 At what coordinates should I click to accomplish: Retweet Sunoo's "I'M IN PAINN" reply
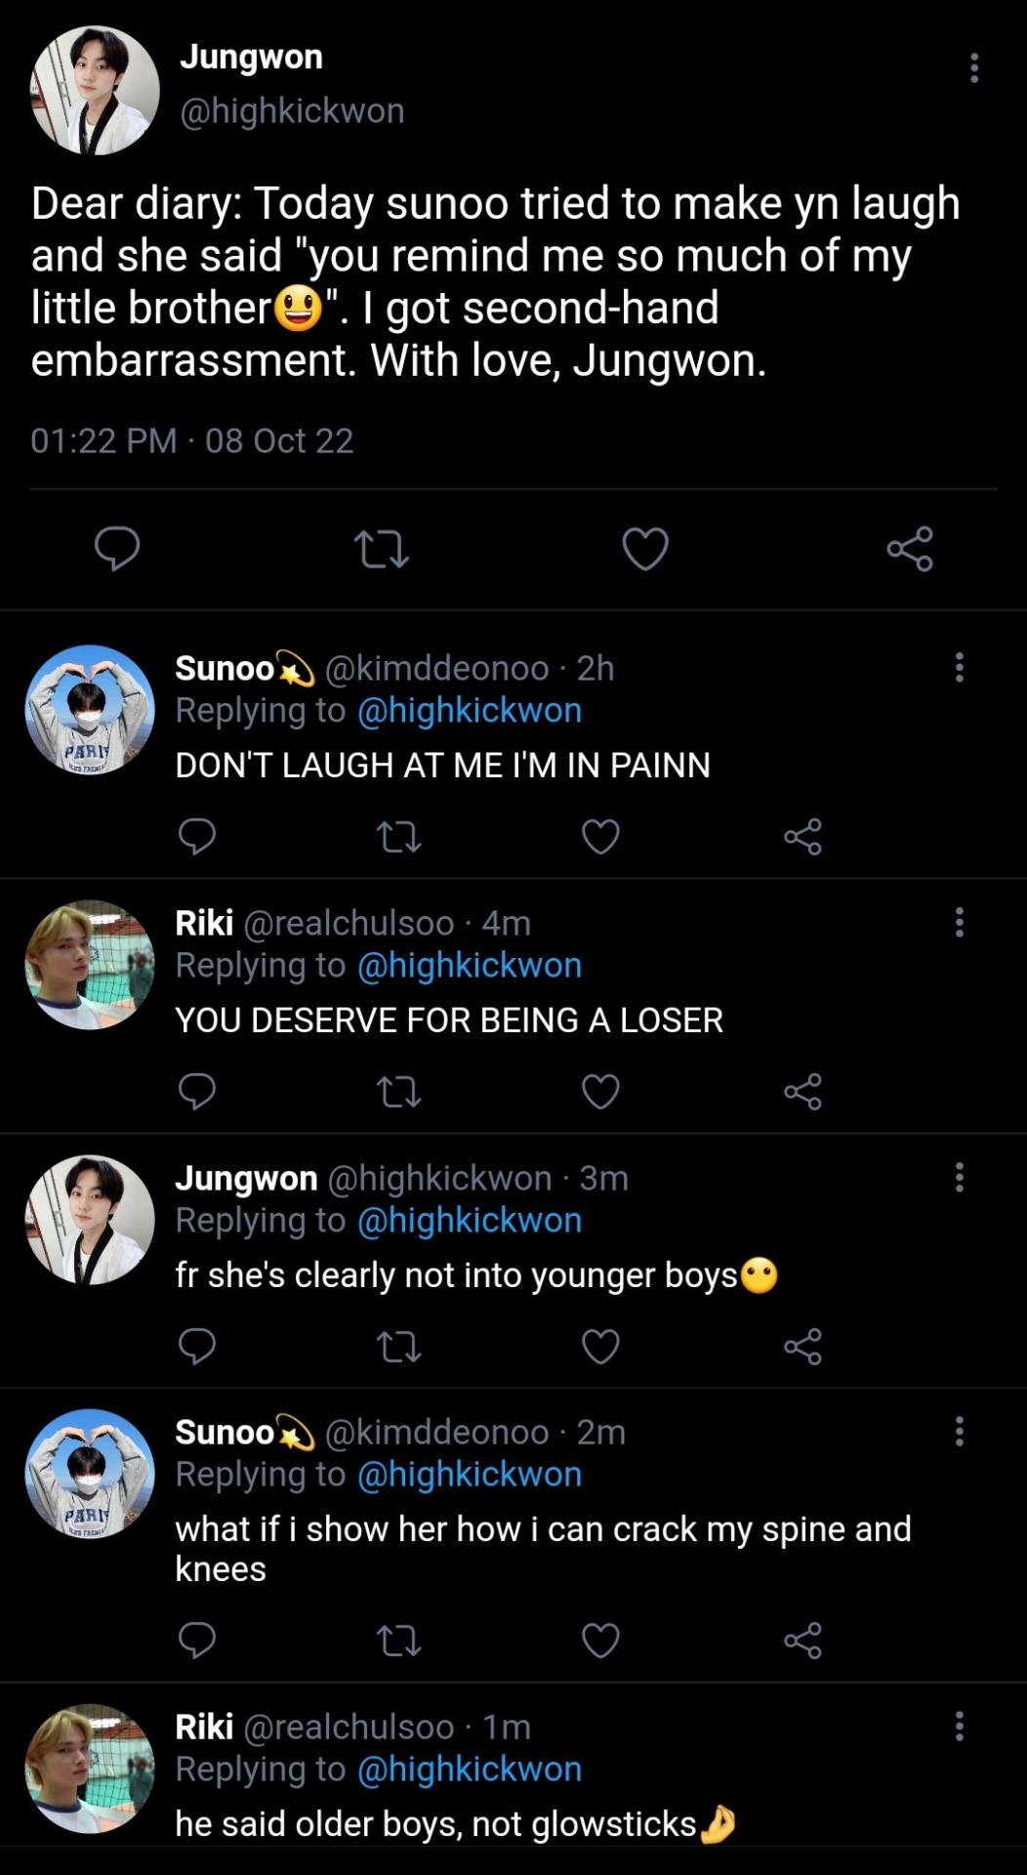coord(398,837)
